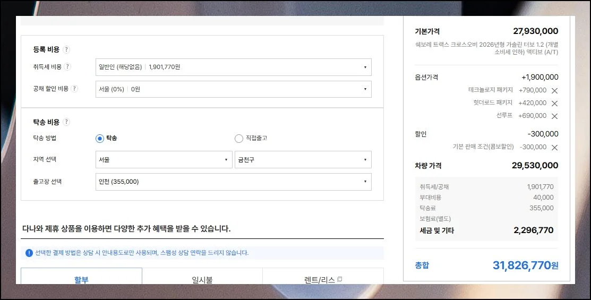
Task: Click the blue info icon in notice bar
Action: (x=29, y=253)
